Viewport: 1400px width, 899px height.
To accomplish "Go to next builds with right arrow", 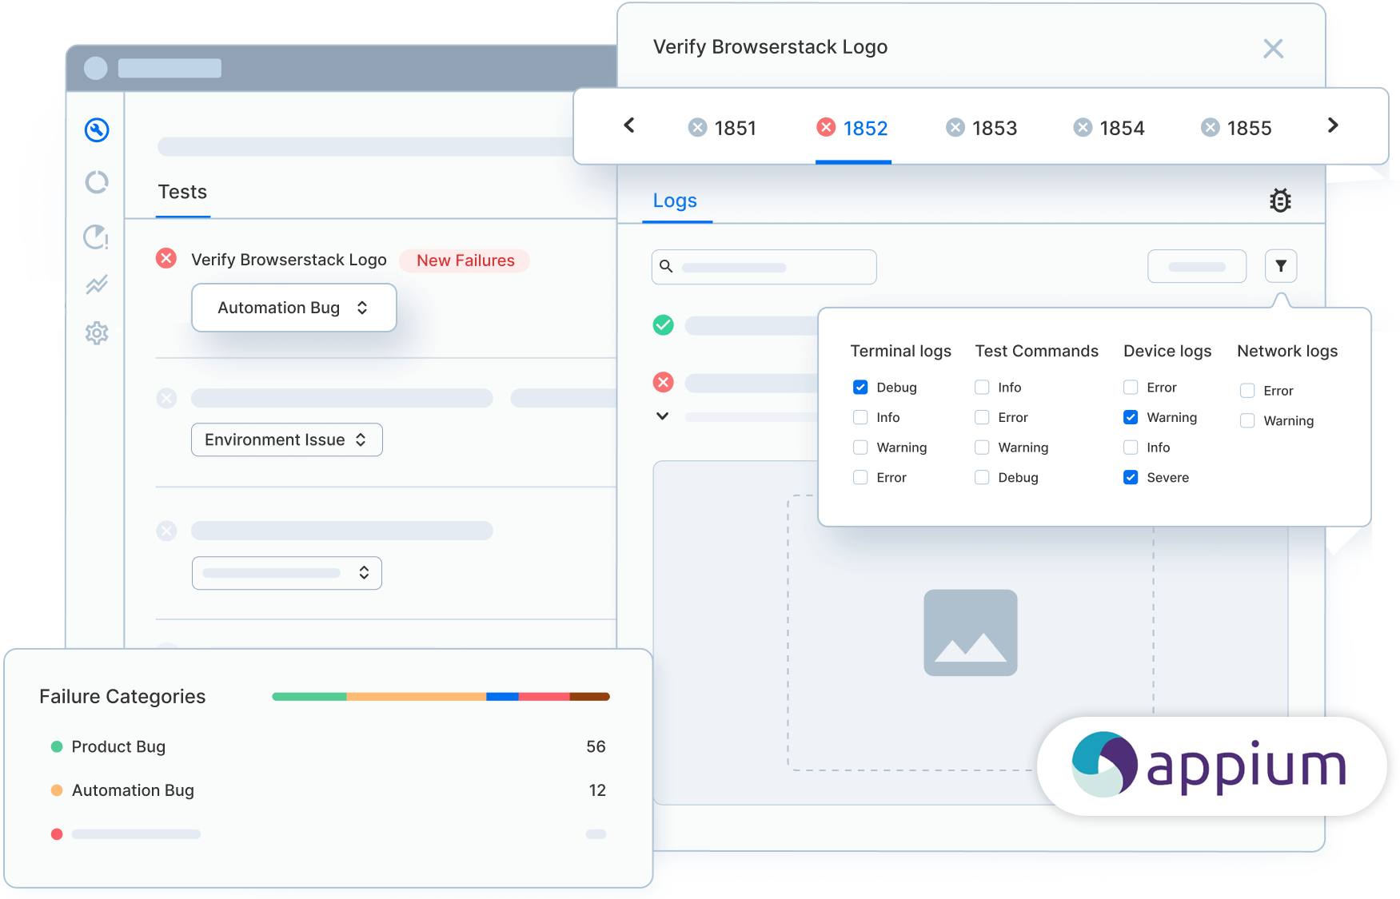I will click(x=1332, y=125).
